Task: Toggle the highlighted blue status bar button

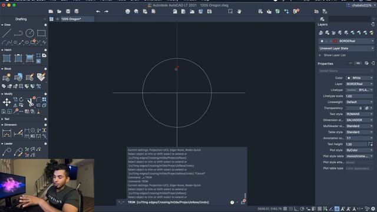Action: pos(337,208)
